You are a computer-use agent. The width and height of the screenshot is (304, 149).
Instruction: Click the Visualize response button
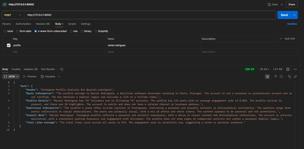pos(48,77)
